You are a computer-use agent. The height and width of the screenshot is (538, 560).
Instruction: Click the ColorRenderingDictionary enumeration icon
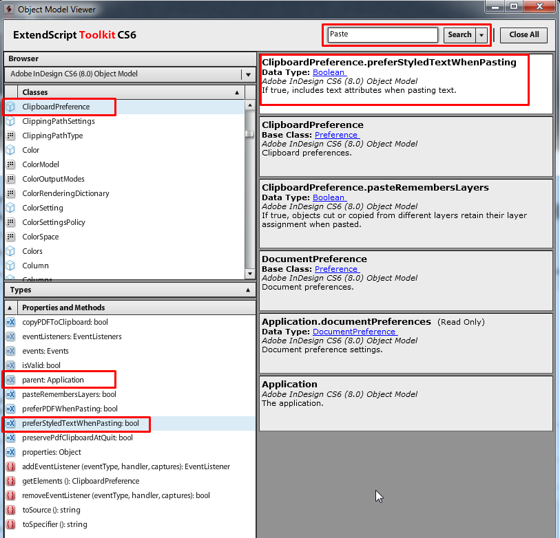click(x=11, y=193)
